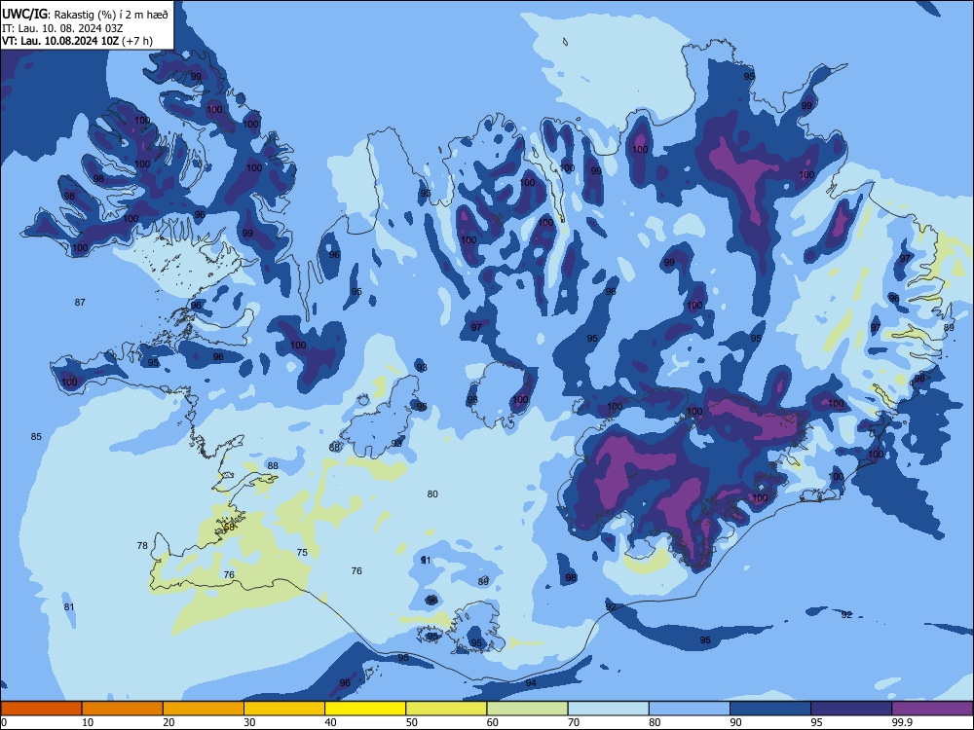Click legend tick label '50'
This screenshot has height=730, width=974.
pos(412,722)
